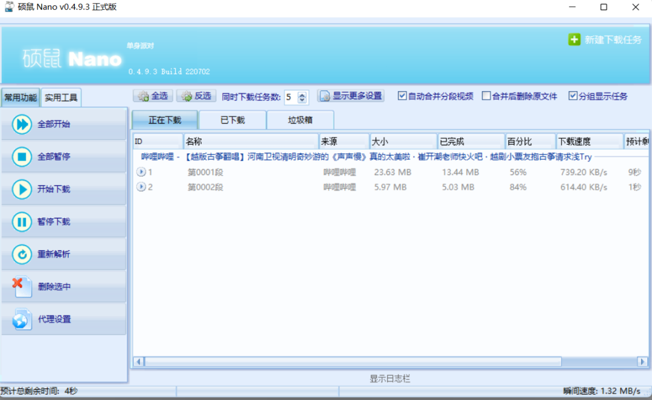Click the Proxy Settings globe icon
Screen dimensions: 652x400
coord(22,319)
